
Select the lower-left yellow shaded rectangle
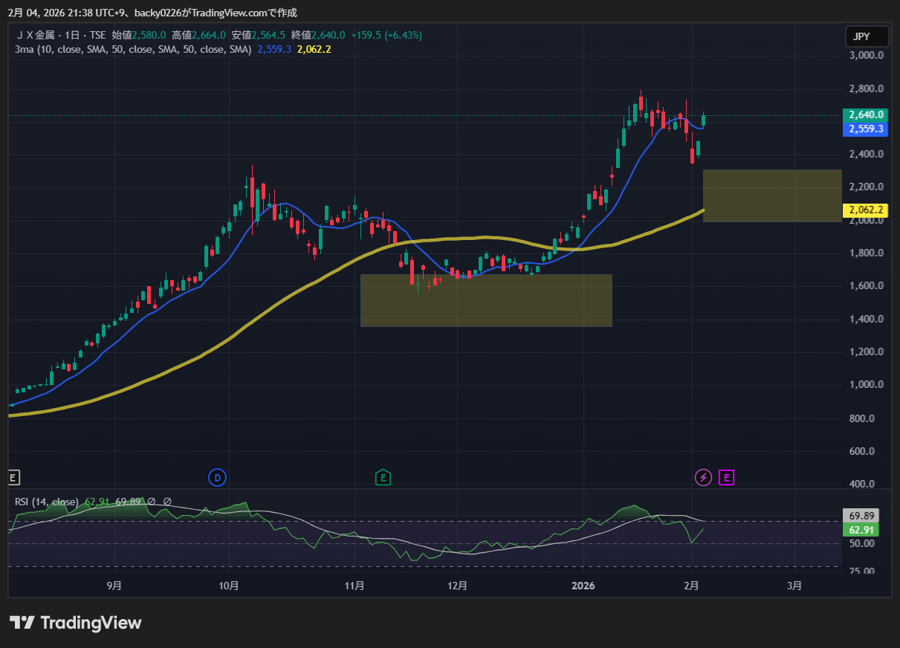point(486,301)
